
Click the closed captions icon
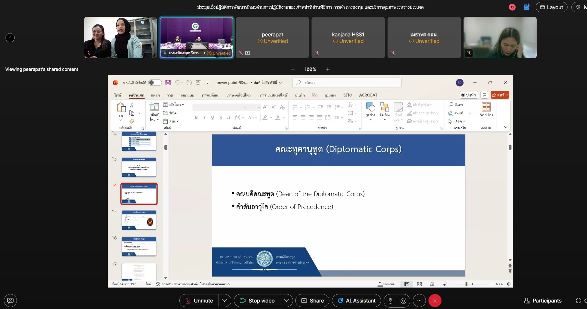click(10, 301)
